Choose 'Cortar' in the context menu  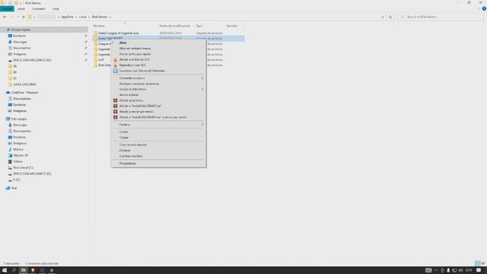coord(123,132)
